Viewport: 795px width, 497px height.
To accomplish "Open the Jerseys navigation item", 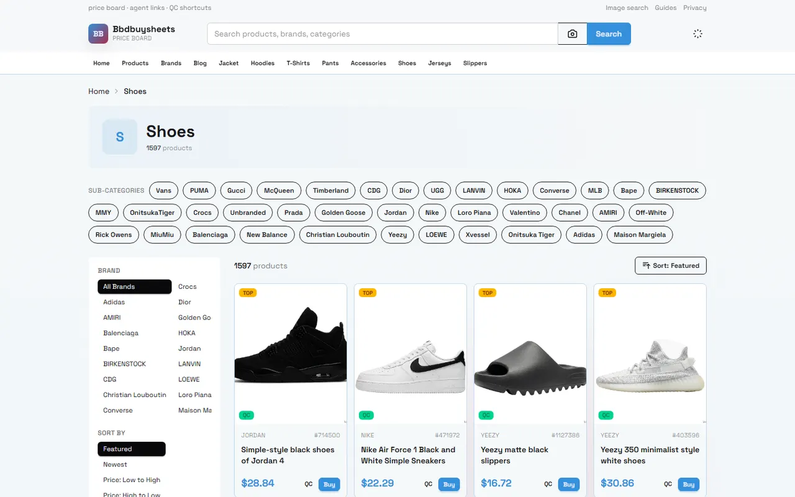I will click(440, 63).
